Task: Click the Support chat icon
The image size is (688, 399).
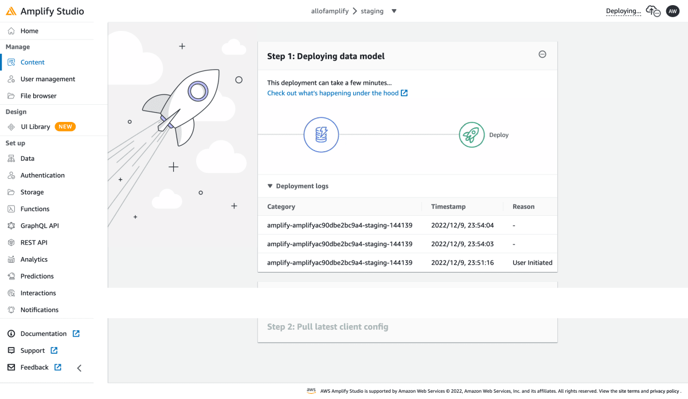Action: pos(11,350)
